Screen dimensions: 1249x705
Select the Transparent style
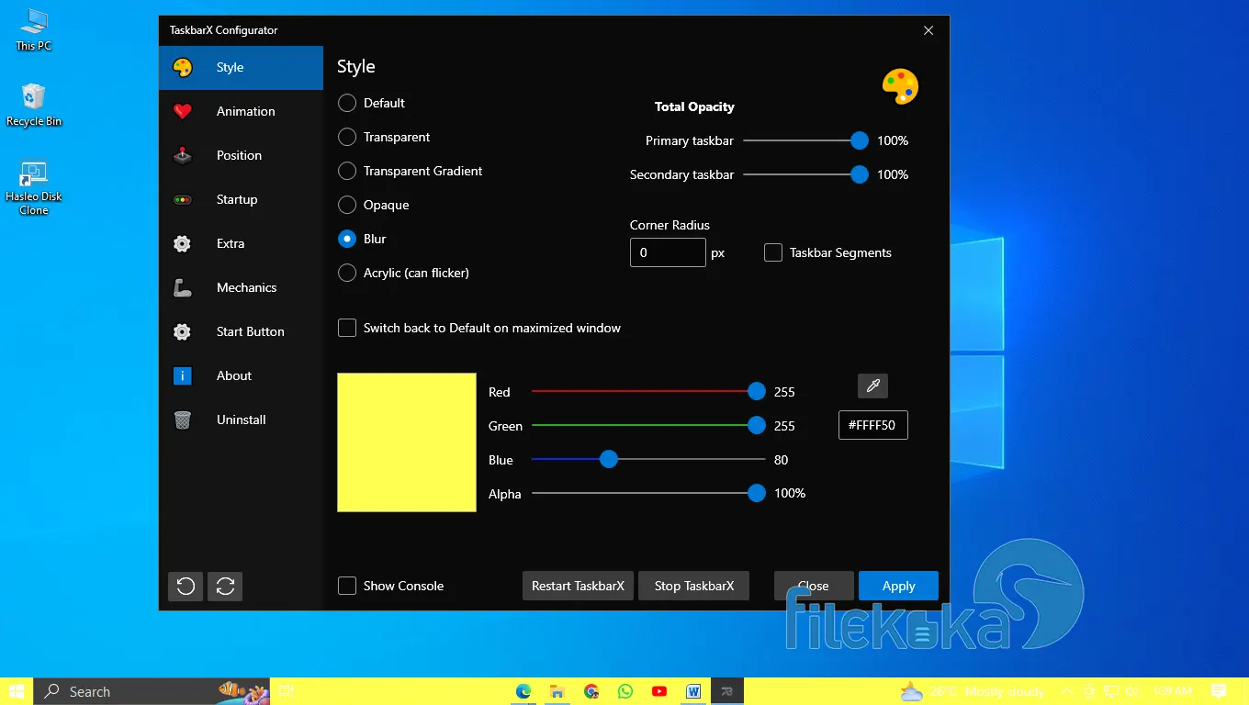[x=384, y=137]
